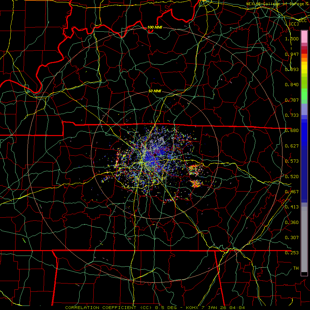Click the 0.360 legend value

click(x=292, y=223)
